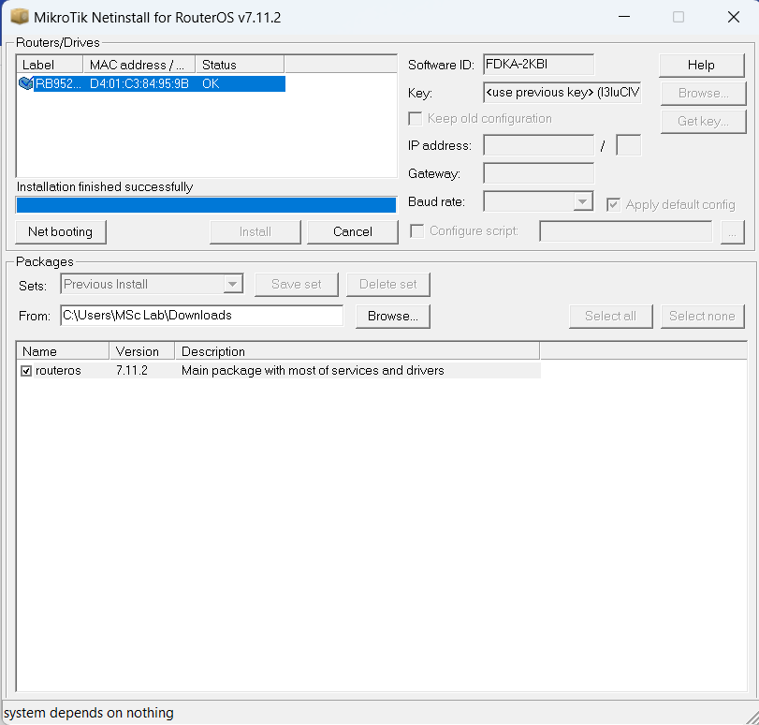Click the Save set button
759x725 pixels.
coord(297,285)
